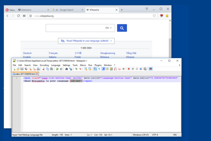Close the editor-2871358058.html tab with red X
This screenshot has width=211, height=141.
[37, 74]
